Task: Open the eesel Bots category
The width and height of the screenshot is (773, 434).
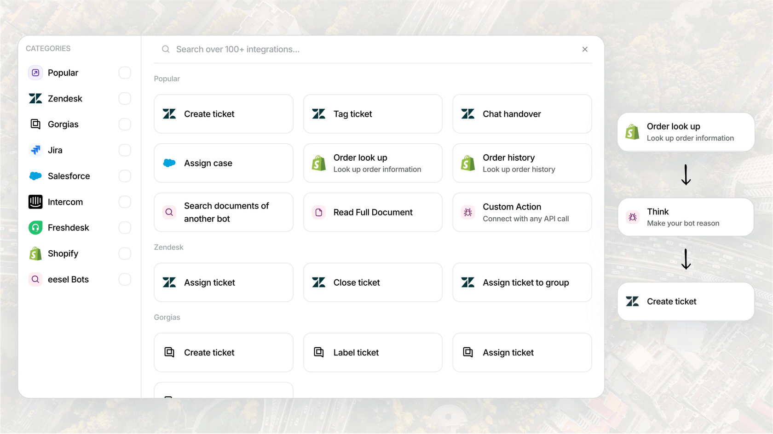Action: [x=68, y=279]
